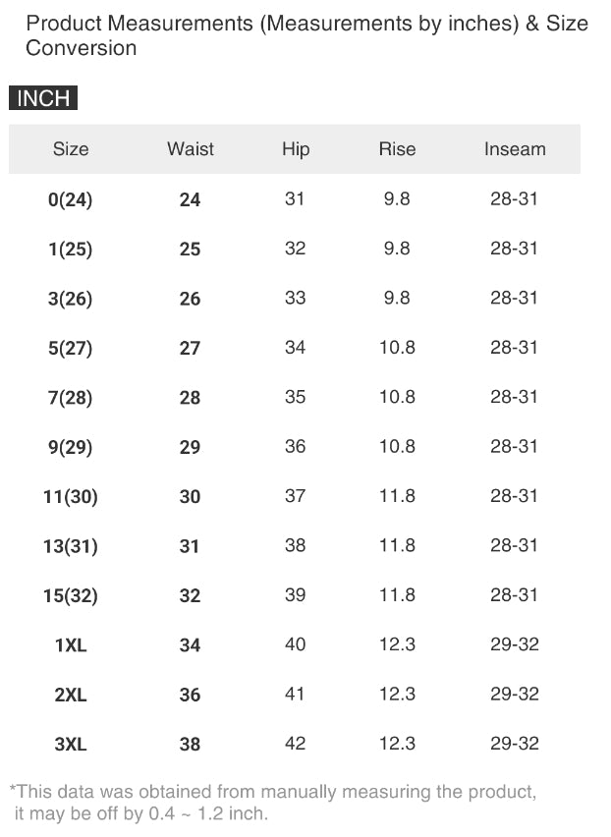The width and height of the screenshot is (611, 837).
Task: Select the Size column header
Action: tap(71, 149)
